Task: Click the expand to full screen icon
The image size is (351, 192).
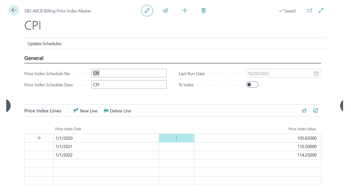Action: click(x=321, y=11)
